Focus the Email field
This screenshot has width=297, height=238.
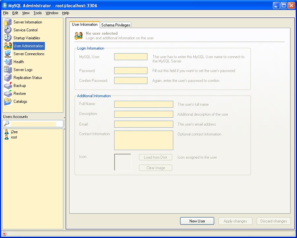tap(144, 124)
